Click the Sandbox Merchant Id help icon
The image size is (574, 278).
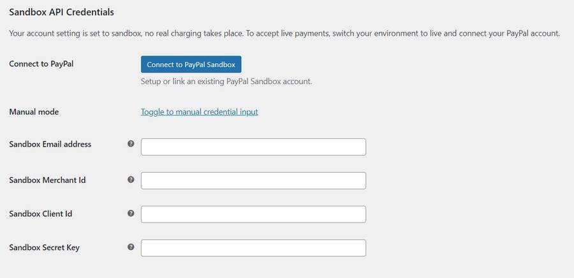[x=131, y=180]
